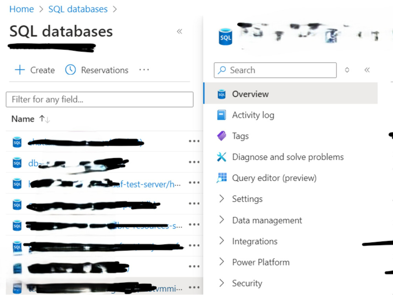Expand or collapse all menu groups
The image size is (393, 295).
[x=347, y=70]
